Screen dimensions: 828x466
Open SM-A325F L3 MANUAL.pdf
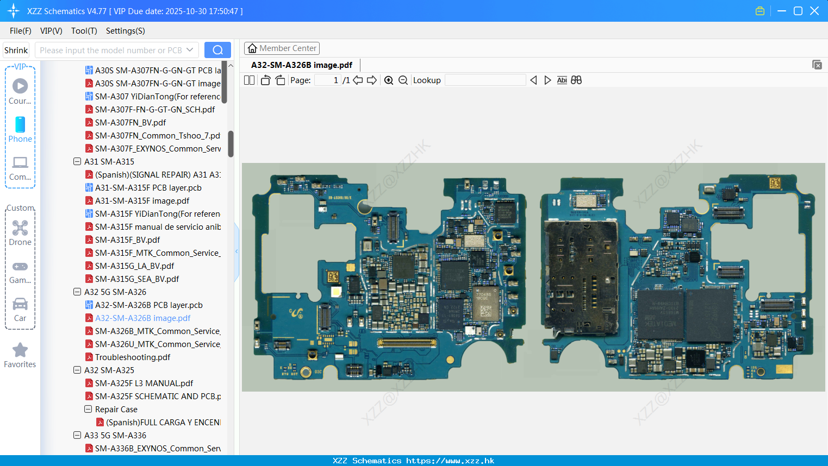144,383
